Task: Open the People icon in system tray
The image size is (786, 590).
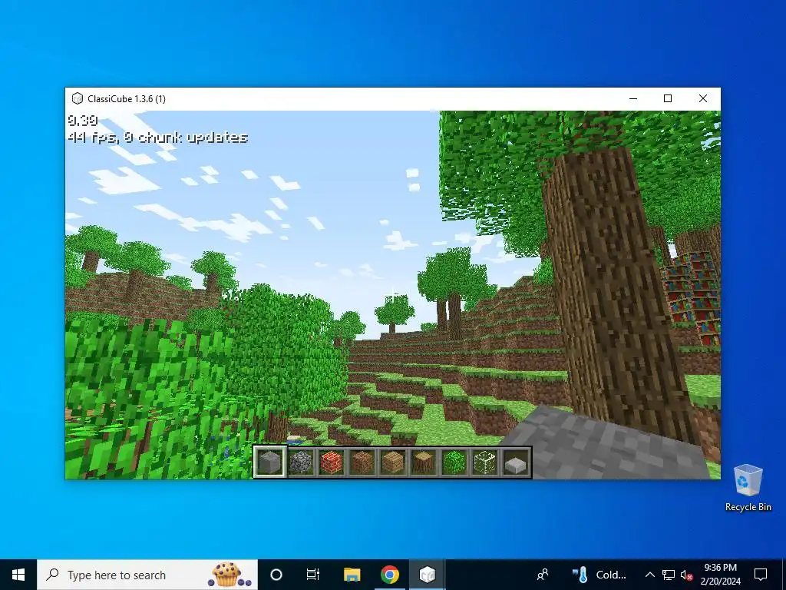Action: tap(543, 575)
